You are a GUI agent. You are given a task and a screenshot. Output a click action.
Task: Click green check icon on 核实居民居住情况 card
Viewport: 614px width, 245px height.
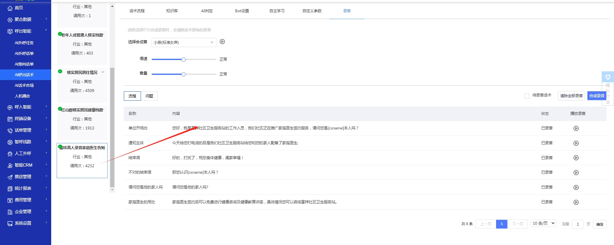[60, 71]
